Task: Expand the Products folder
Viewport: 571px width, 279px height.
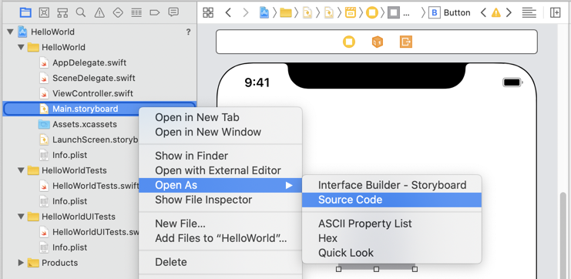Action: (21, 263)
